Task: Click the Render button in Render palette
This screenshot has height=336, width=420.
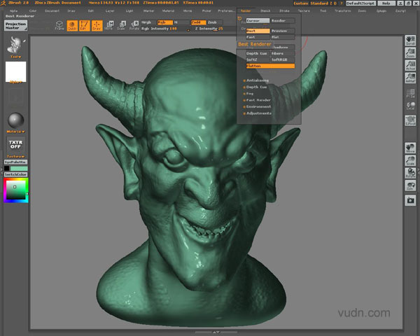Action: (x=283, y=20)
